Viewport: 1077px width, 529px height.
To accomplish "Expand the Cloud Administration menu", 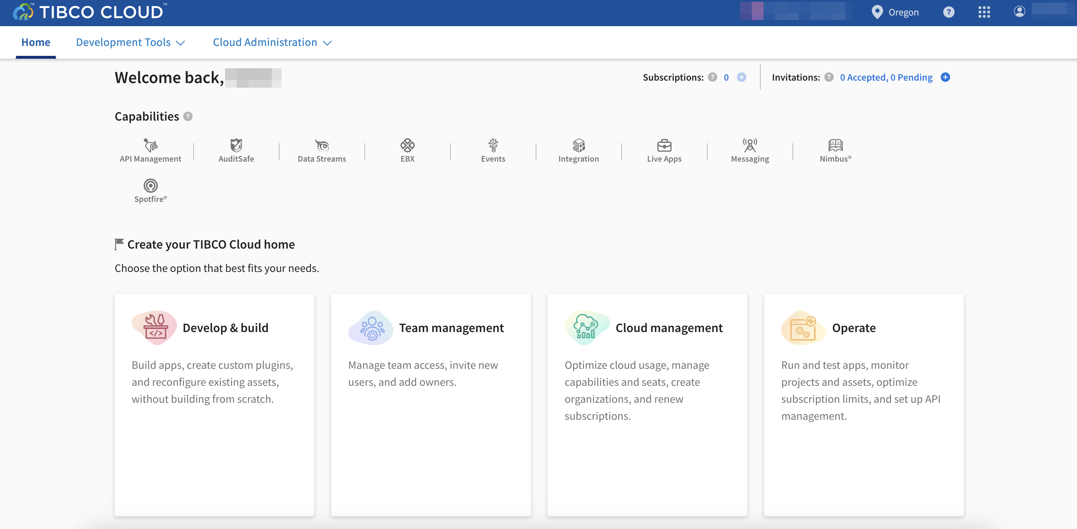I will point(272,43).
